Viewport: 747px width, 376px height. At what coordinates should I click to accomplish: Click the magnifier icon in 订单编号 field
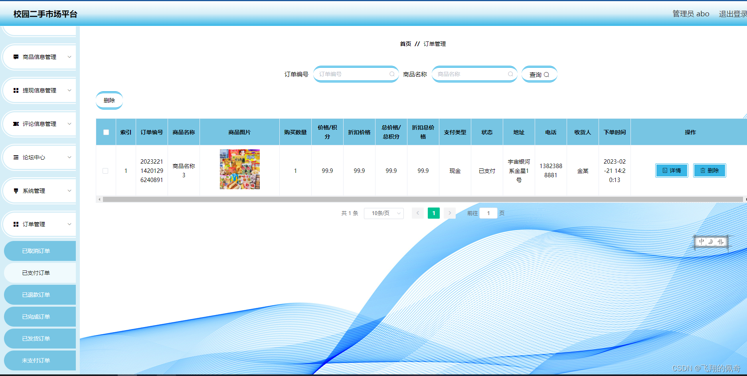click(x=392, y=74)
